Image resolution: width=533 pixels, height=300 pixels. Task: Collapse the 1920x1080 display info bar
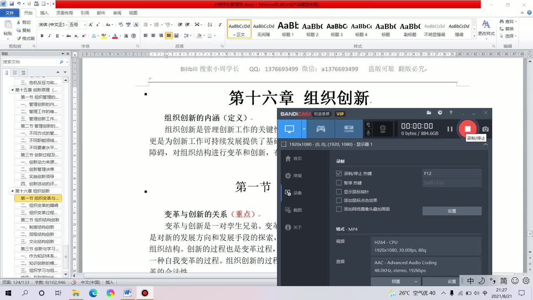485,144
